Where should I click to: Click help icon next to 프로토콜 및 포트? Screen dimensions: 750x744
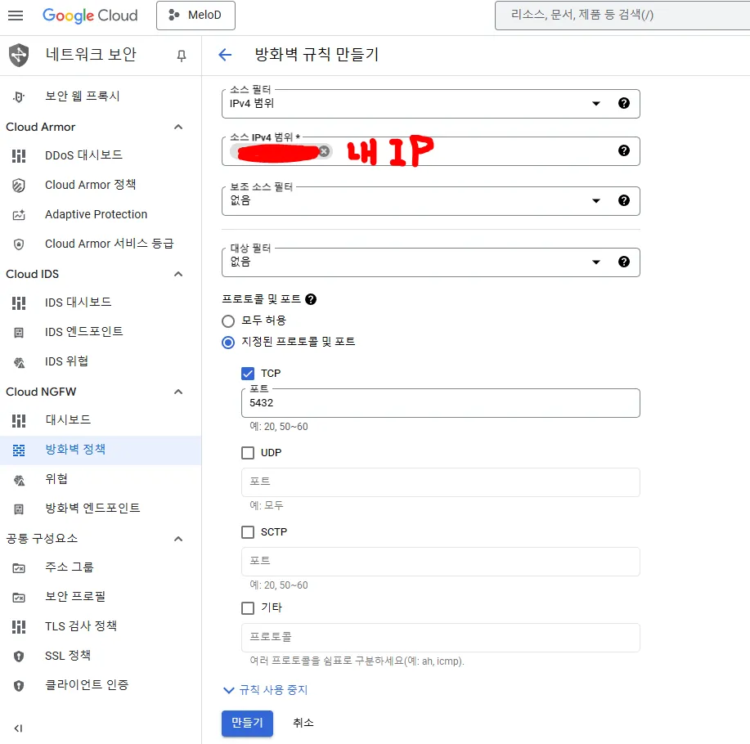tap(311, 299)
